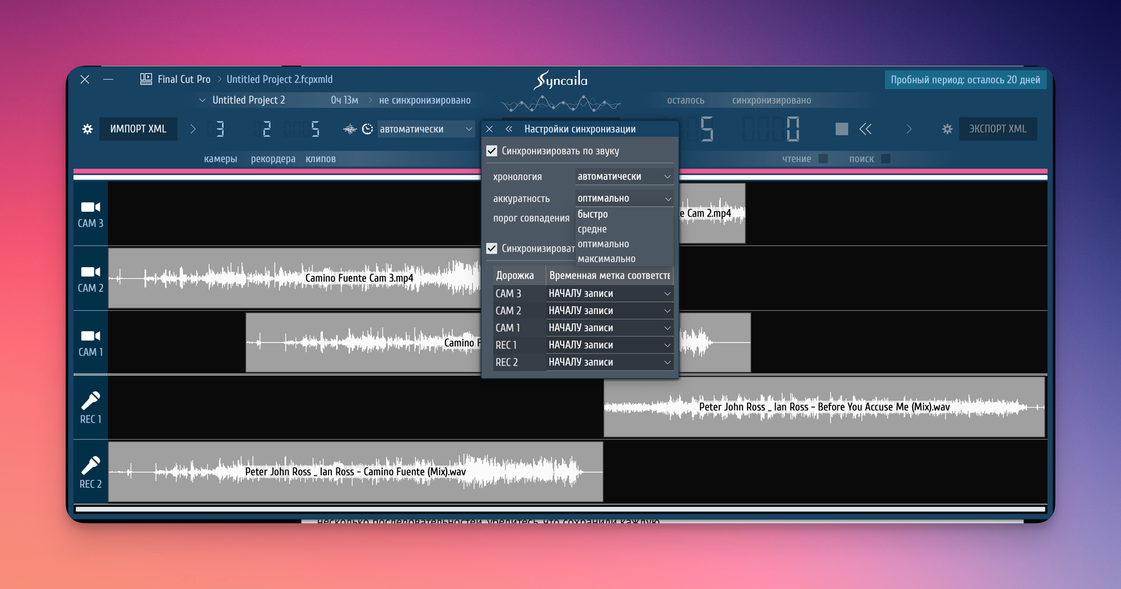The height and width of the screenshot is (589, 1121).
Task: Open import settings gear beside ИМПОРТ XML
Action: tap(87, 129)
